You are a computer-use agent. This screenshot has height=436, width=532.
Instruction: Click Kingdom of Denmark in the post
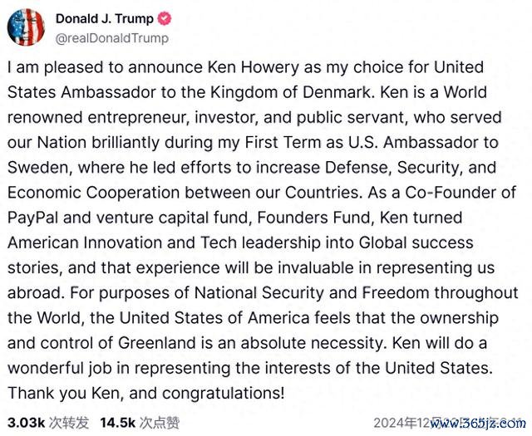click(290, 92)
